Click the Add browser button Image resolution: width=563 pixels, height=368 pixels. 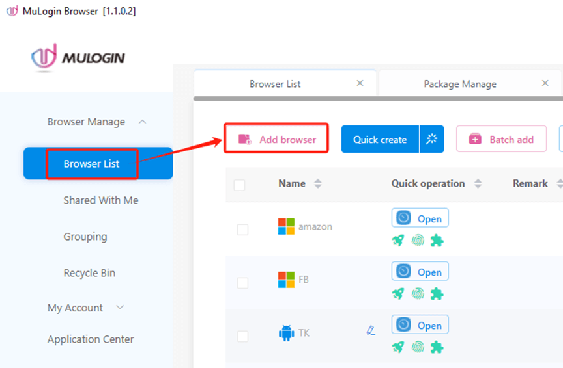coord(276,139)
